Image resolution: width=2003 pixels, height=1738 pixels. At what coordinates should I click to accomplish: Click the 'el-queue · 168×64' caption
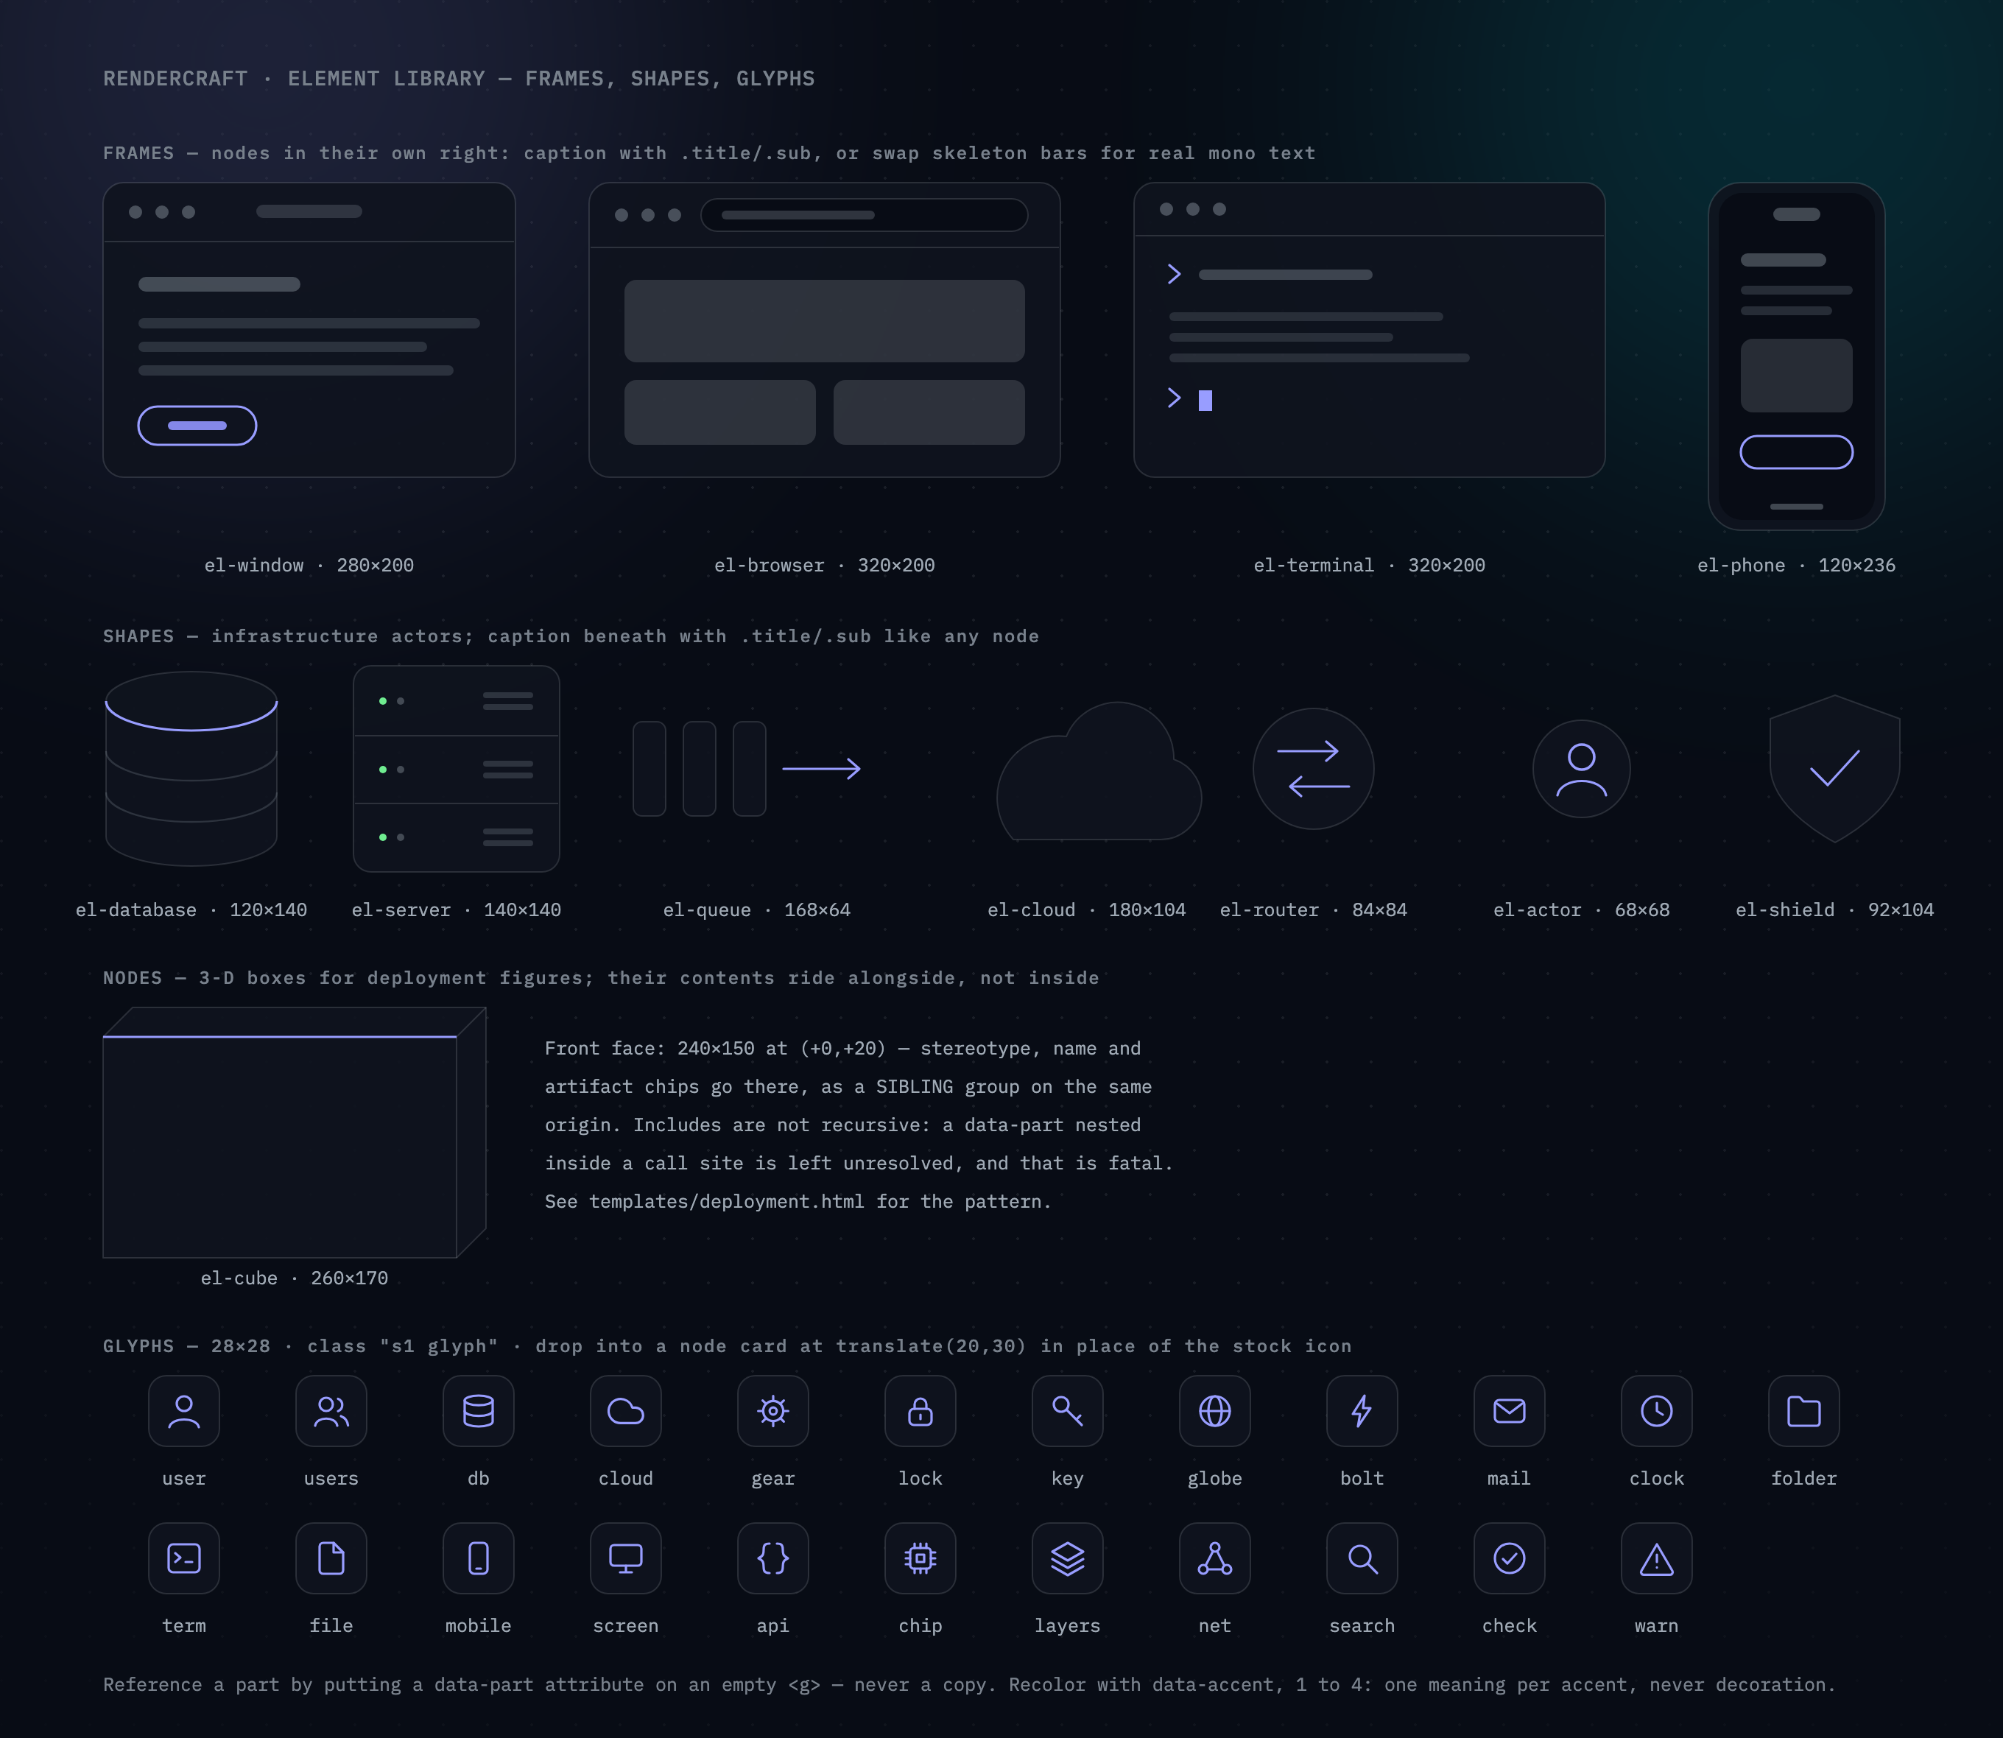(756, 910)
